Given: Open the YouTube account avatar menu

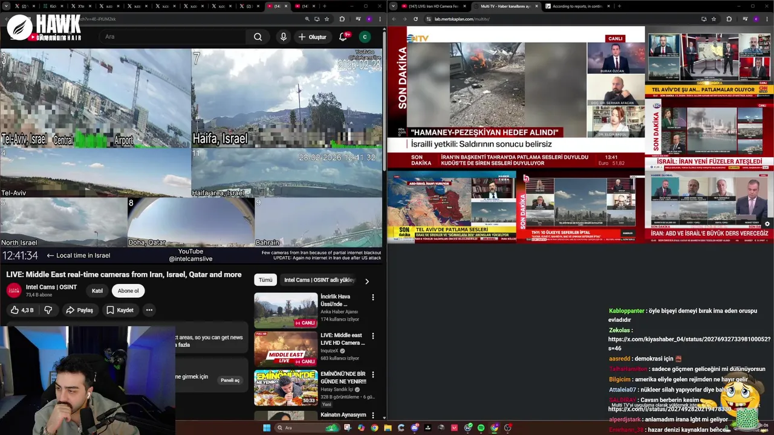Looking at the screenshot, I should pos(365,37).
